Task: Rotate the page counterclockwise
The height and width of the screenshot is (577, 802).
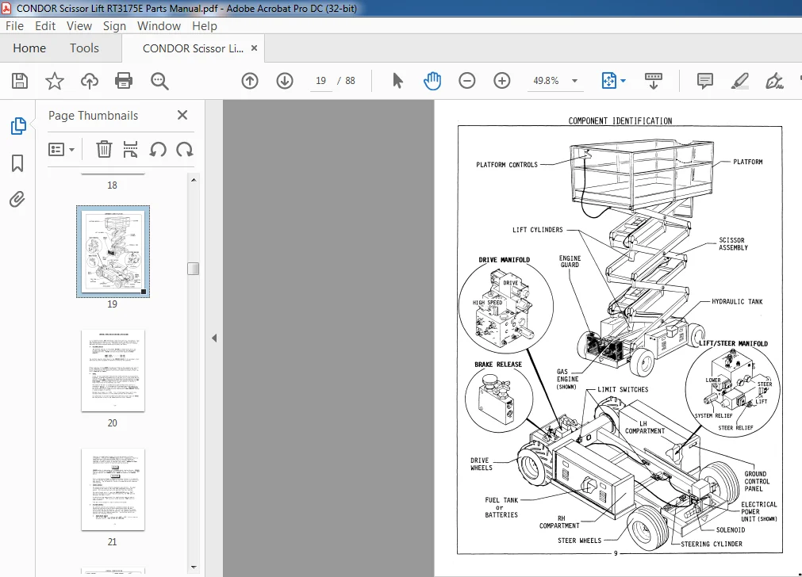Action: pos(158,150)
